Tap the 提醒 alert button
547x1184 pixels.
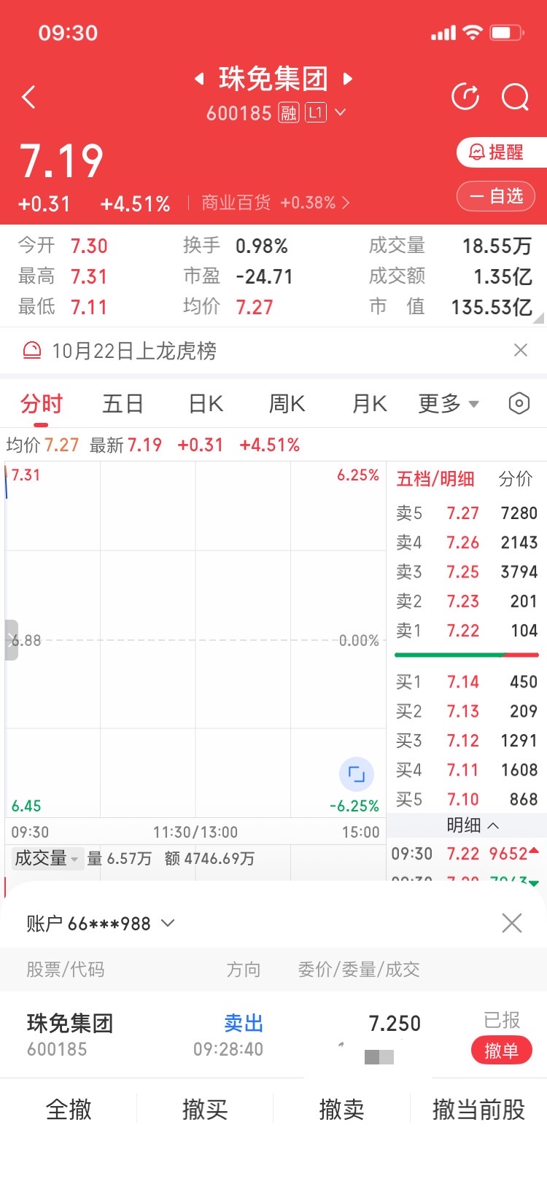[x=500, y=152]
